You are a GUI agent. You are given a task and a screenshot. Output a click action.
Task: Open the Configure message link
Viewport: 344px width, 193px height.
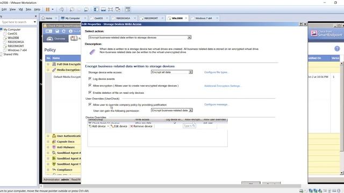pos(216,105)
